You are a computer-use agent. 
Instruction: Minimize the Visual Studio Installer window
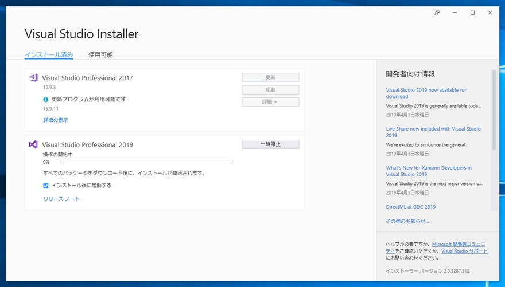coord(454,13)
